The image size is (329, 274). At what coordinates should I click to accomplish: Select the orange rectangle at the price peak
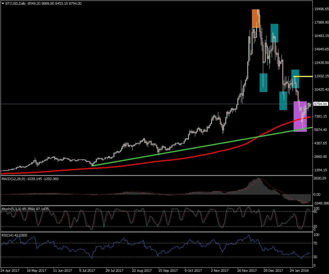click(x=256, y=18)
